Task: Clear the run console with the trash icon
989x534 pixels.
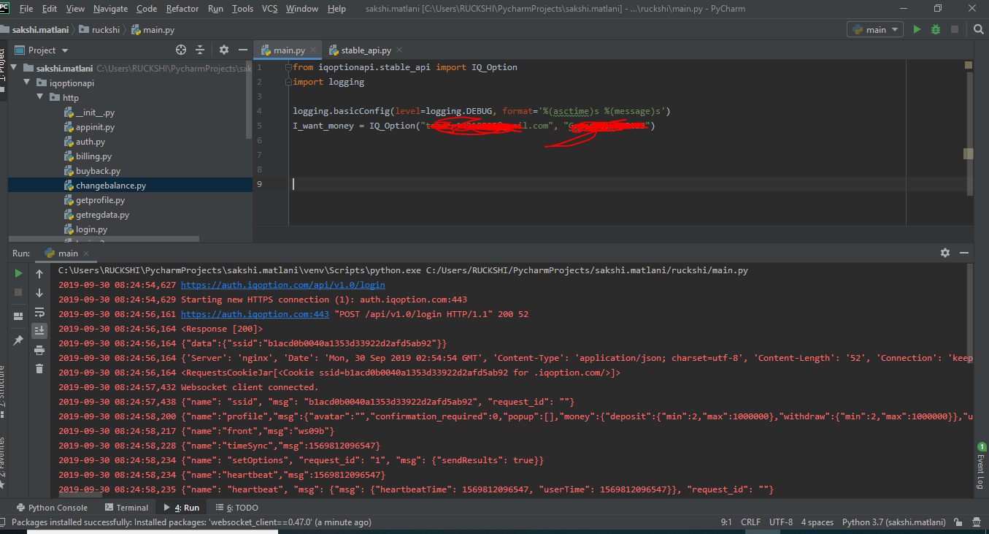Action: tap(39, 368)
